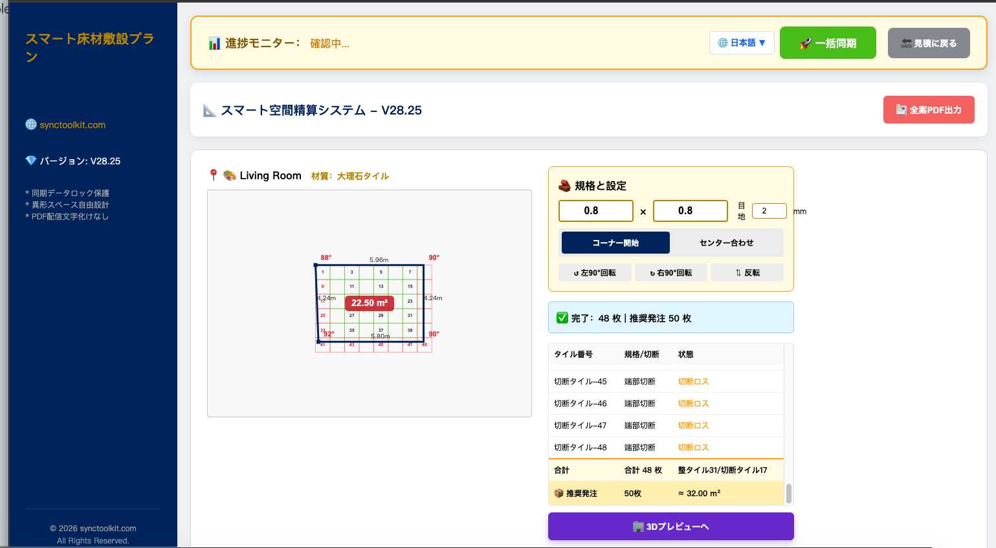996x548 pixels.
Task: Click the brick icon next to 規格と設定
Action: [564, 186]
